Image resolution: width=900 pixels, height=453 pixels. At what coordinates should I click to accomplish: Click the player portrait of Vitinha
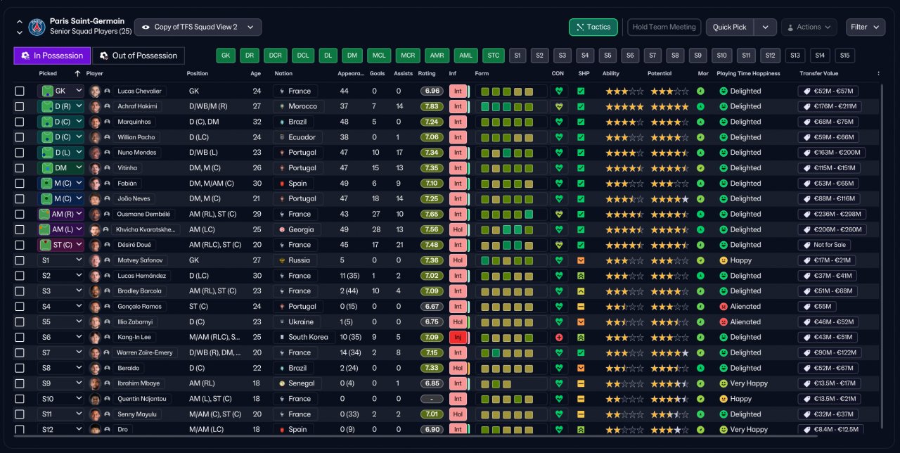[95, 168]
